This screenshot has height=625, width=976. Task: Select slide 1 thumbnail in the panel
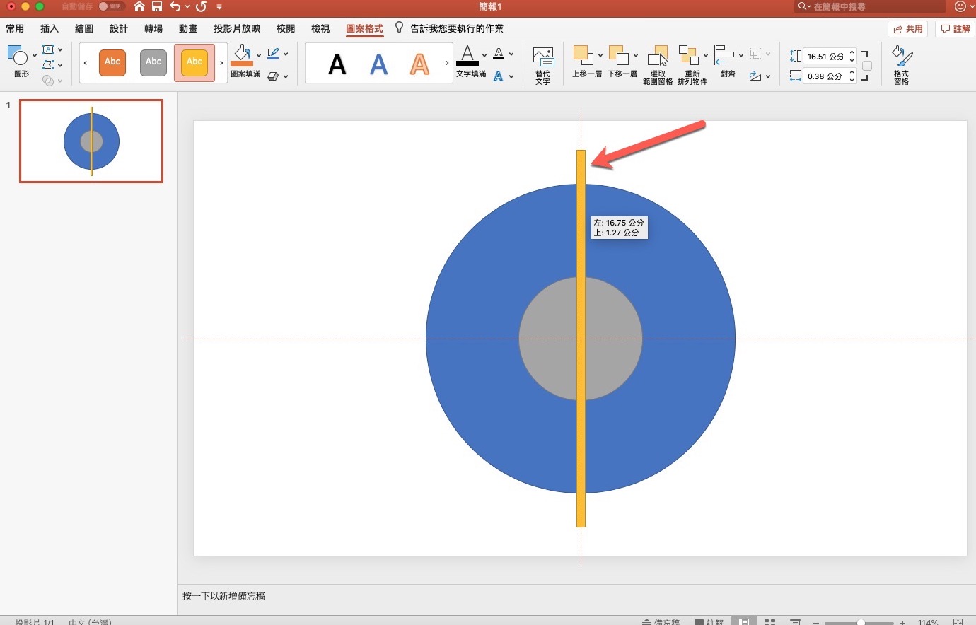[x=91, y=141]
